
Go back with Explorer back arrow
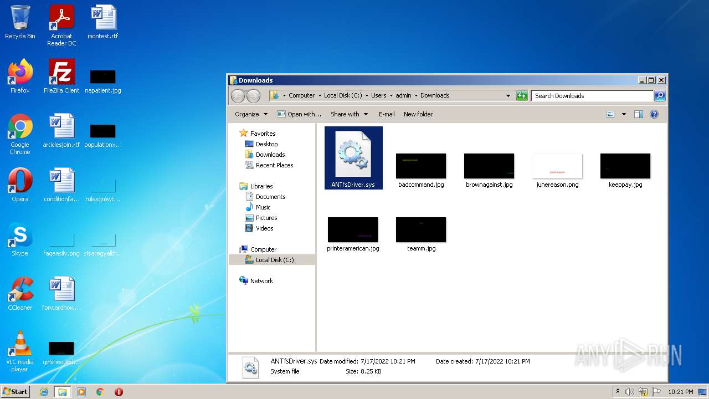238,96
